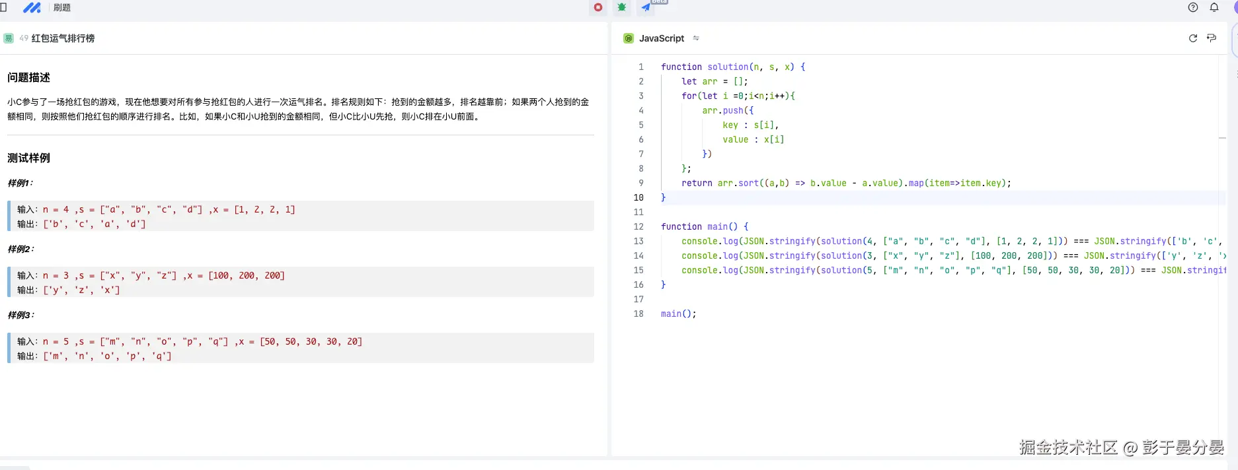Viewport: 1238px width, 470px height.
Task: Click the main() call on line 18
Action: click(x=678, y=314)
